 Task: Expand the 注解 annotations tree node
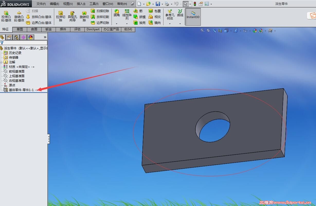tap(1, 62)
